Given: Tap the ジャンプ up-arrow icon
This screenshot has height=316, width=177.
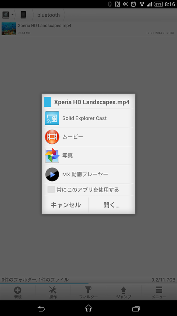Looking at the screenshot, I should 124,290.
